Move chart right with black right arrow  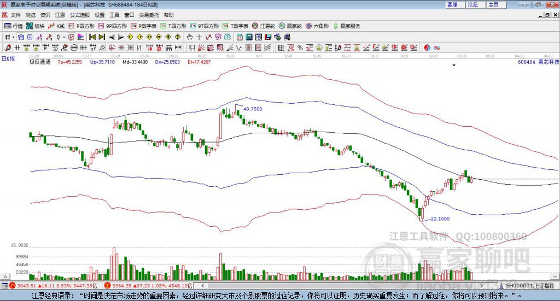click(121, 37)
